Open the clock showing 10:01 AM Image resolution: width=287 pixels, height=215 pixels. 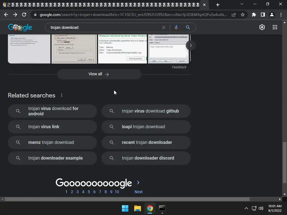275,208
